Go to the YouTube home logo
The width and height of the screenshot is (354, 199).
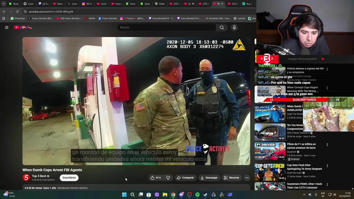tap(23, 27)
